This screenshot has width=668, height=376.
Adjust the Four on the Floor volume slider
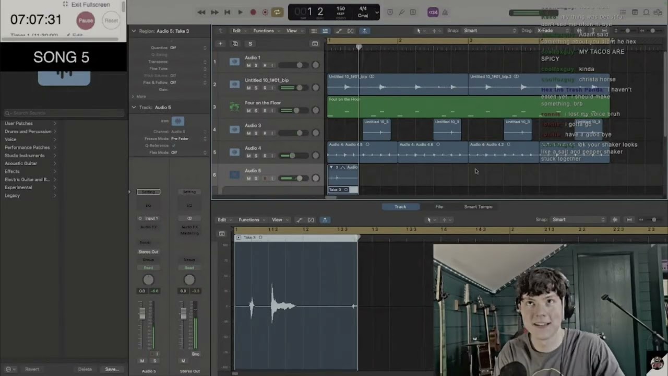(296, 110)
